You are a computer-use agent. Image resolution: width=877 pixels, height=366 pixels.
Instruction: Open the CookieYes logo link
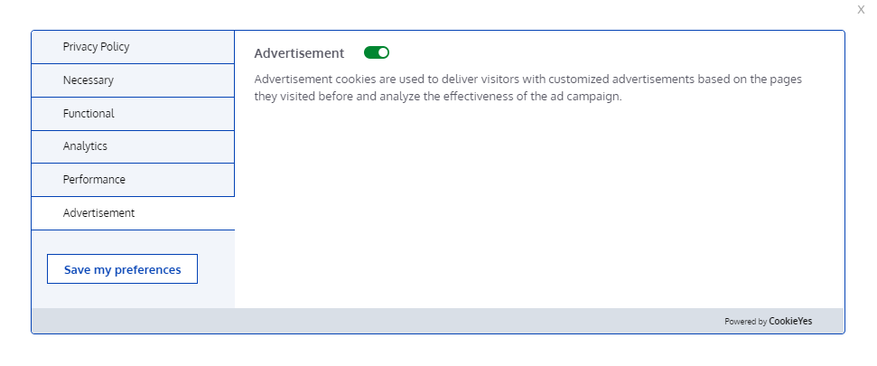790,321
